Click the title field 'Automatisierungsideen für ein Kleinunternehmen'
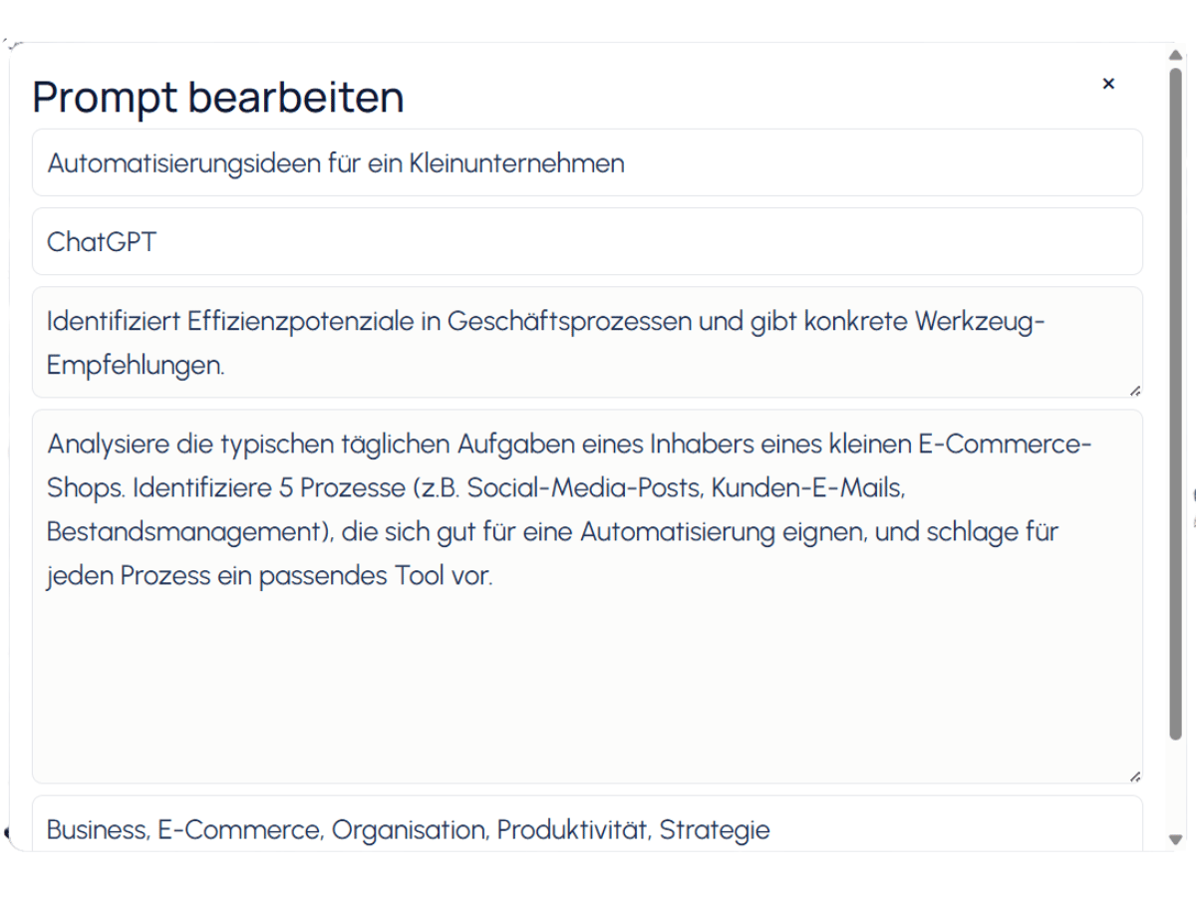 point(587,162)
